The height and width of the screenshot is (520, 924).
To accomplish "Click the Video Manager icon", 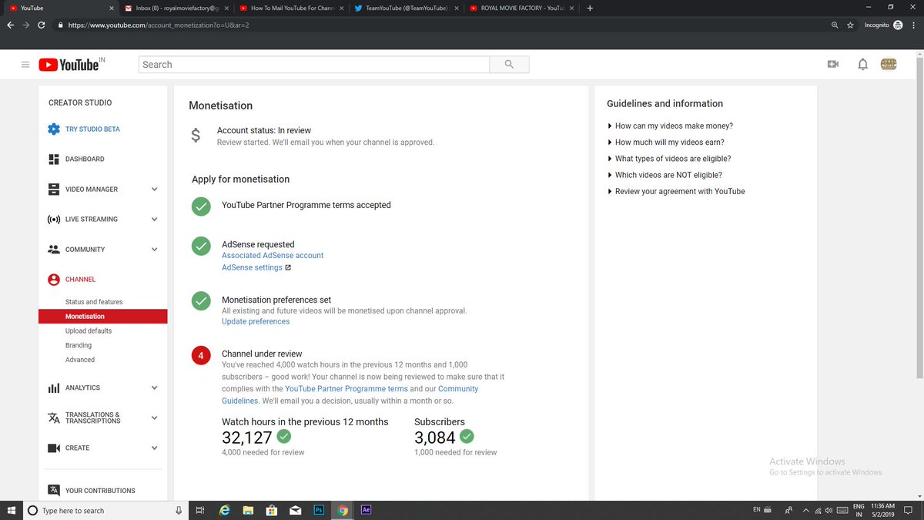I will (x=54, y=190).
